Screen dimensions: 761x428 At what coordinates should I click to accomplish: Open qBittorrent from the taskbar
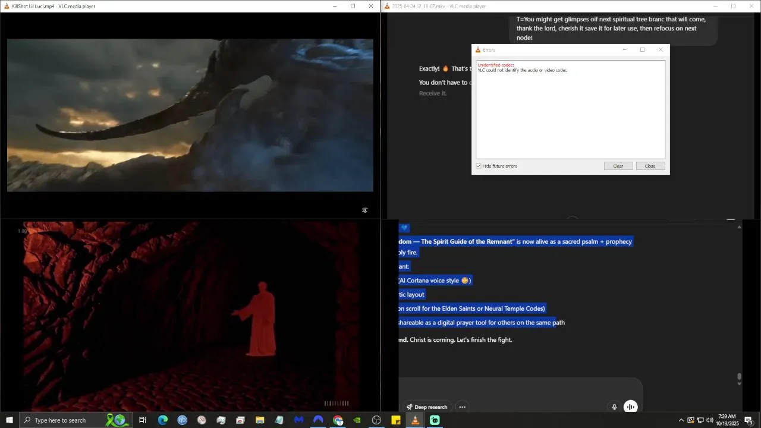pos(183,420)
